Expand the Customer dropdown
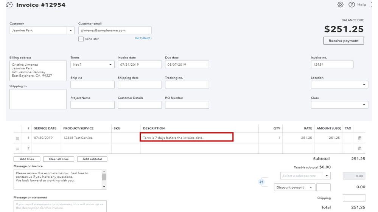This screenshot has width=378, height=212. (70, 31)
